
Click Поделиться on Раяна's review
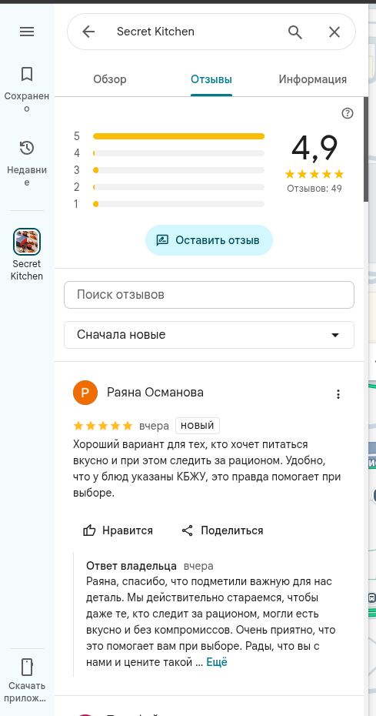tap(223, 530)
